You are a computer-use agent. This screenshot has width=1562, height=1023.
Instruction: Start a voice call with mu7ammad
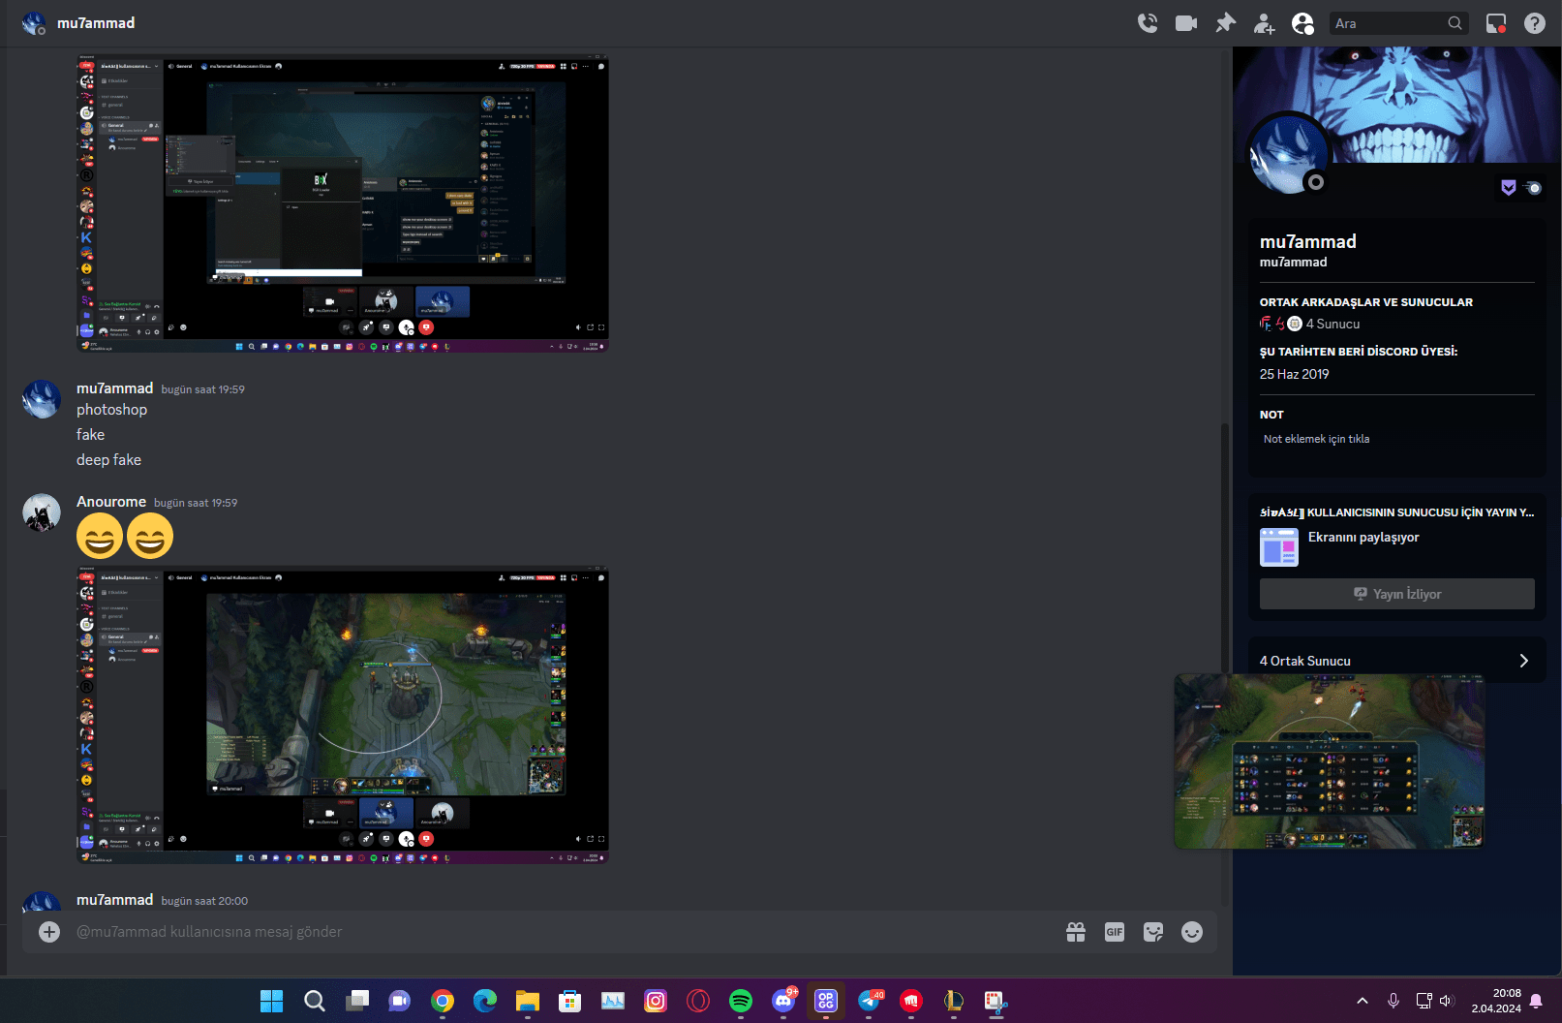coord(1148,23)
